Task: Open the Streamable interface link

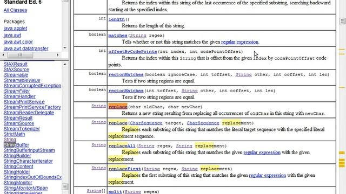Action: coord(16,75)
